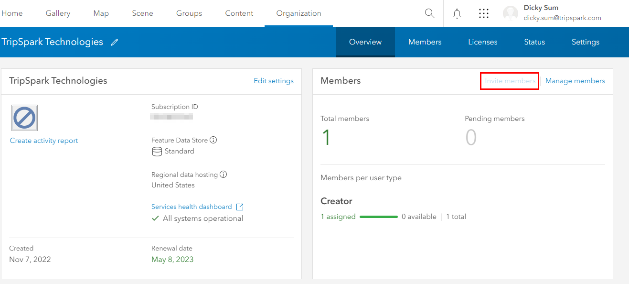Image resolution: width=629 pixels, height=284 pixels.
Task: Click the pencil to rename TripSpark Technologies
Action: tap(114, 42)
